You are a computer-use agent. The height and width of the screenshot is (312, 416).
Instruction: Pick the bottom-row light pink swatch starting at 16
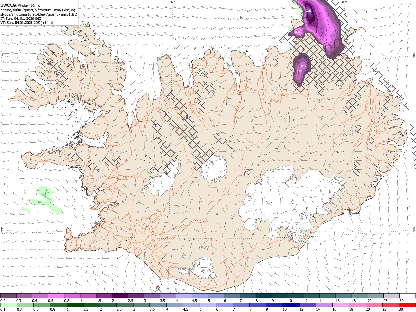[x=341, y=305]
